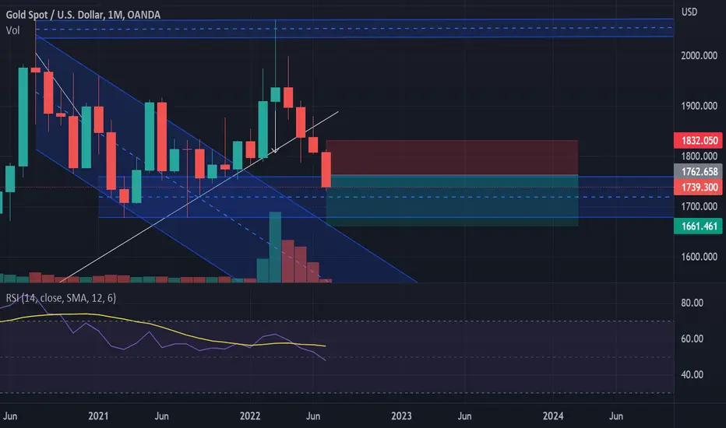The height and width of the screenshot is (428, 726).
Task: Open the RSI (14, close, SMA, 12, 6) legend
Action: pos(61,298)
